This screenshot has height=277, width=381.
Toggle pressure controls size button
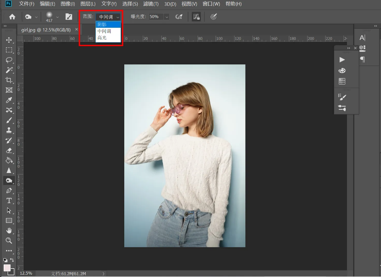click(x=214, y=17)
